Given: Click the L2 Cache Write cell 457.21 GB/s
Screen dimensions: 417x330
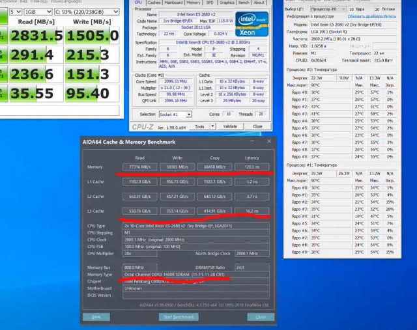Looking at the screenshot, I should [x=177, y=197].
